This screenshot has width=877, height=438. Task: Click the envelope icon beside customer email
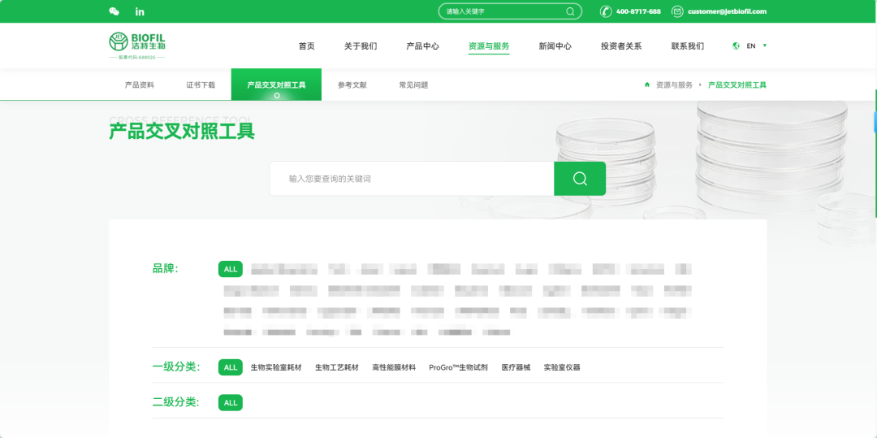tap(677, 11)
